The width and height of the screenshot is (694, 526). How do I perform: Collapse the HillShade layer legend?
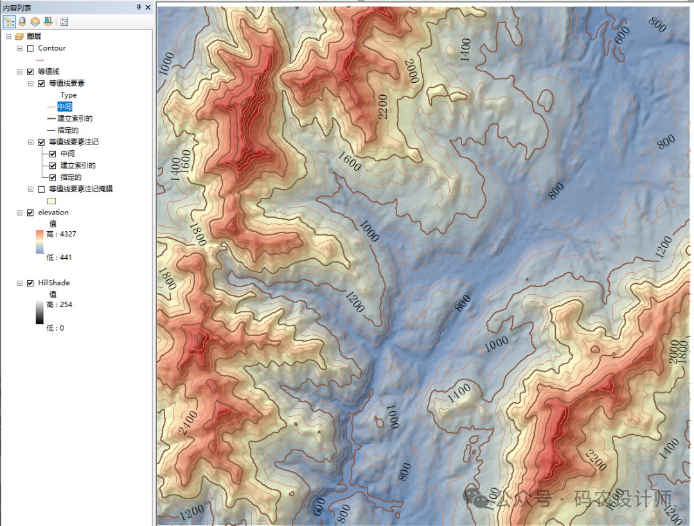tap(20, 283)
